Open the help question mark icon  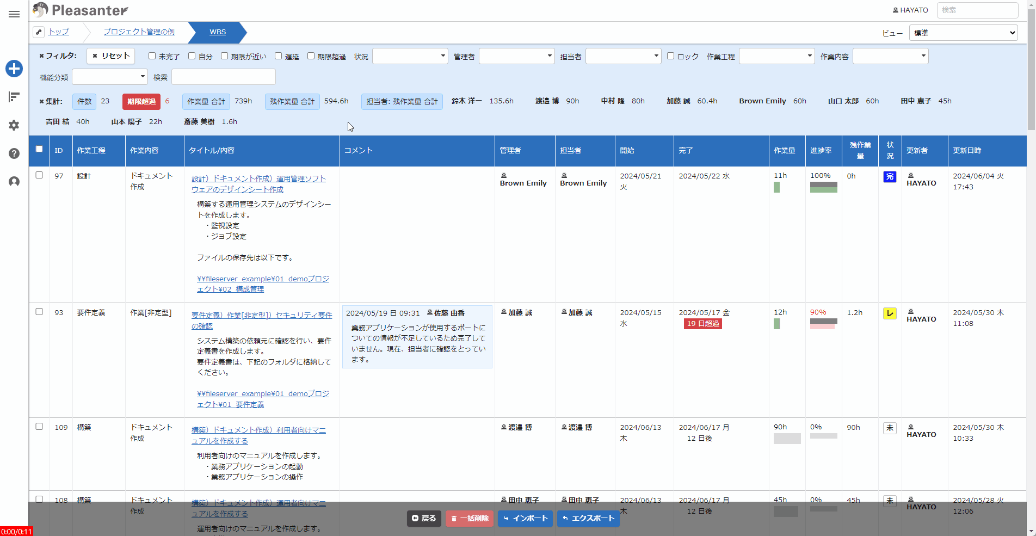click(x=14, y=153)
